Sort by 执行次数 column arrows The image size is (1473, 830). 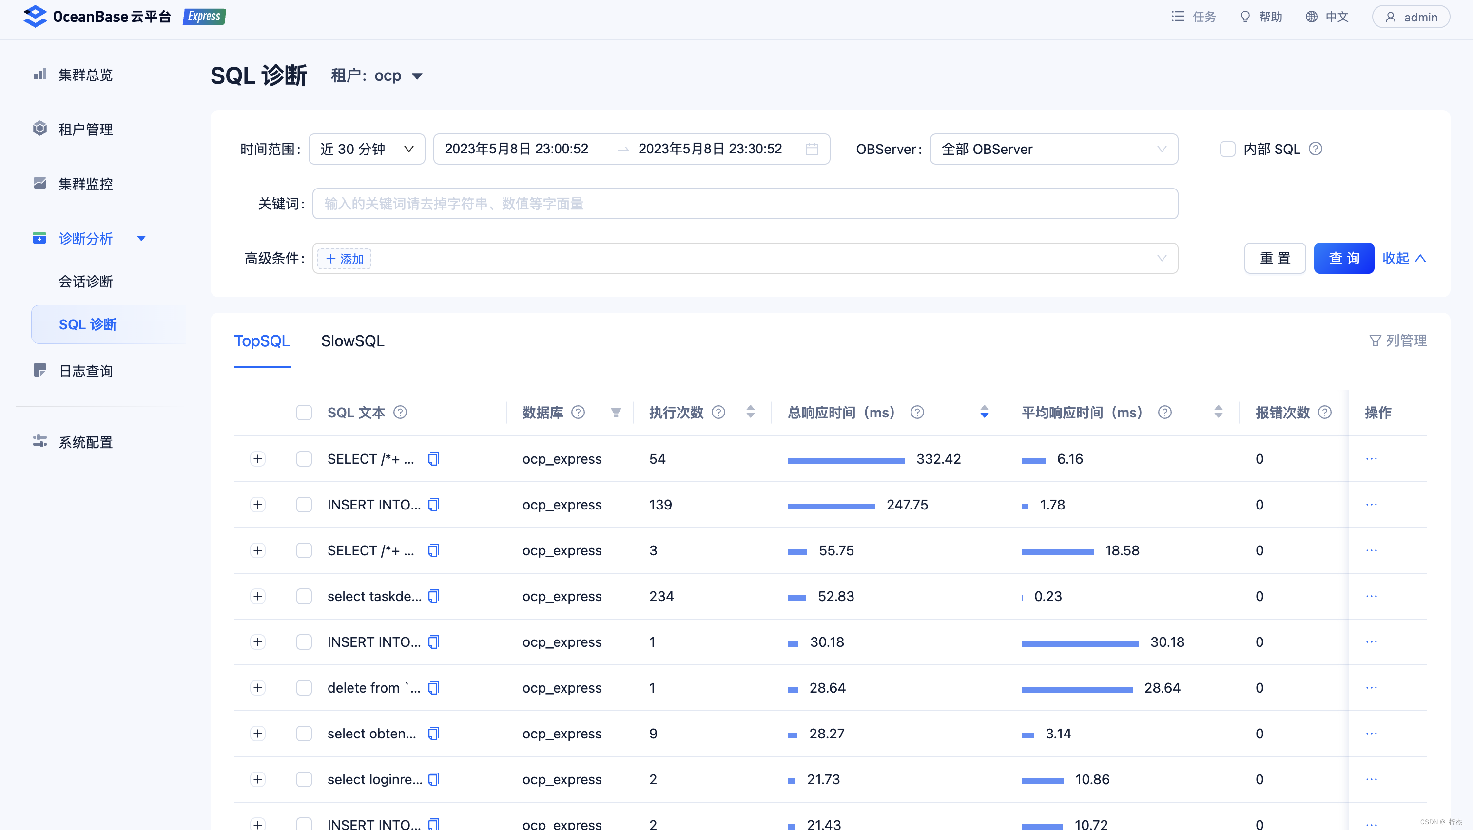coord(750,412)
